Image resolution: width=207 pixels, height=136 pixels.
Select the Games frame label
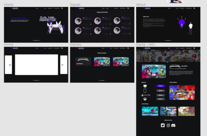[x=76, y=44]
